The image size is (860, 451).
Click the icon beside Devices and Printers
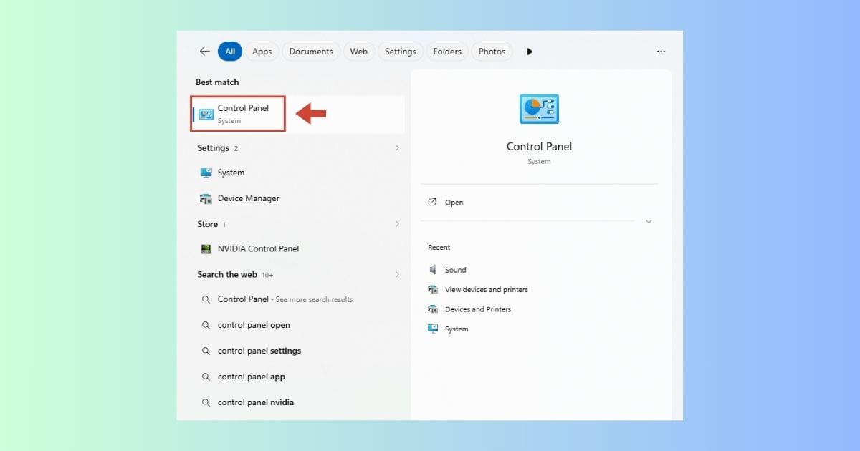point(432,309)
